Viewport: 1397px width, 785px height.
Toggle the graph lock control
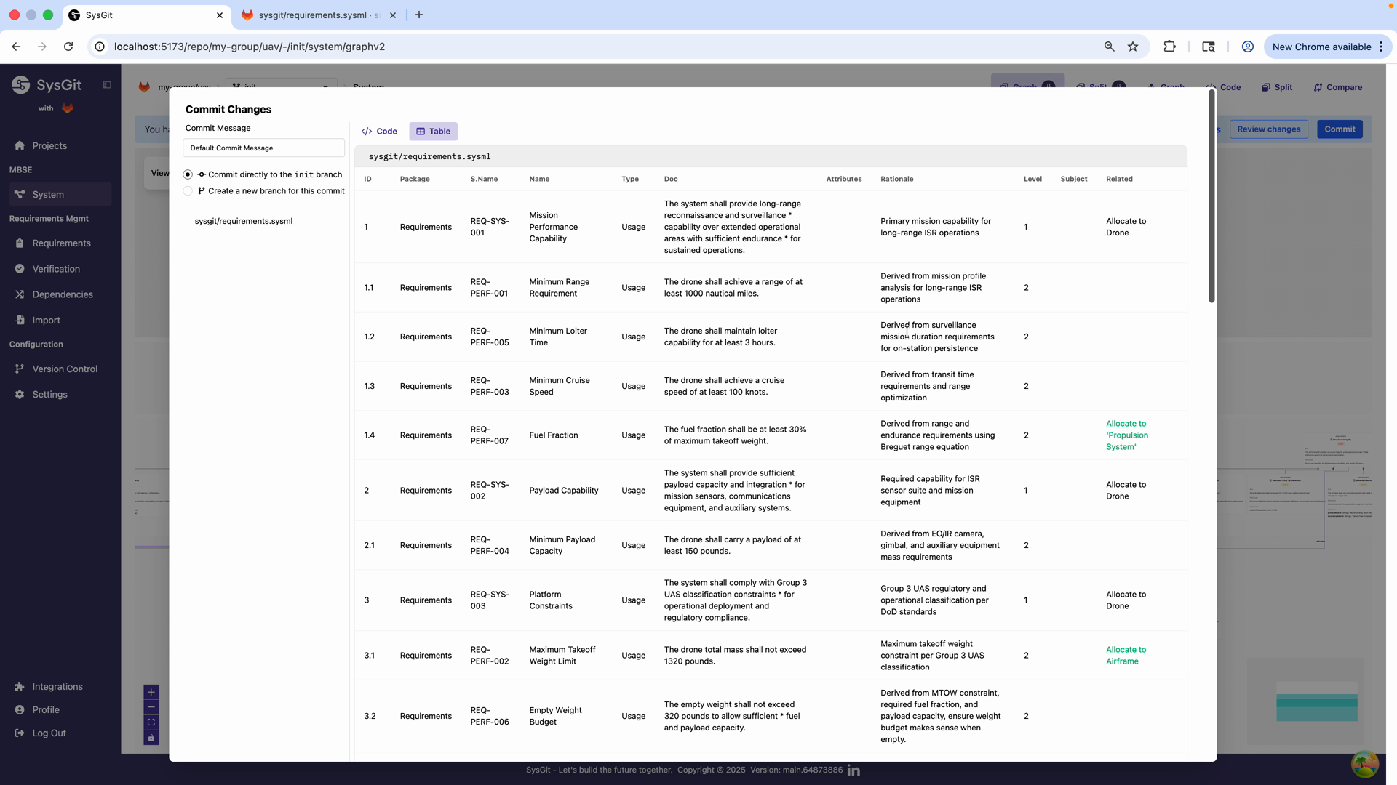[x=151, y=738]
